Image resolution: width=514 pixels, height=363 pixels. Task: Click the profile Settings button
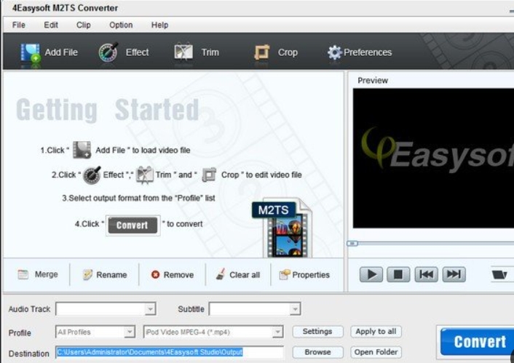click(x=317, y=332)
